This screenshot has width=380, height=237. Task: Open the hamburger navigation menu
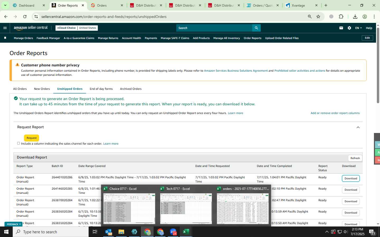coord(5,28)
